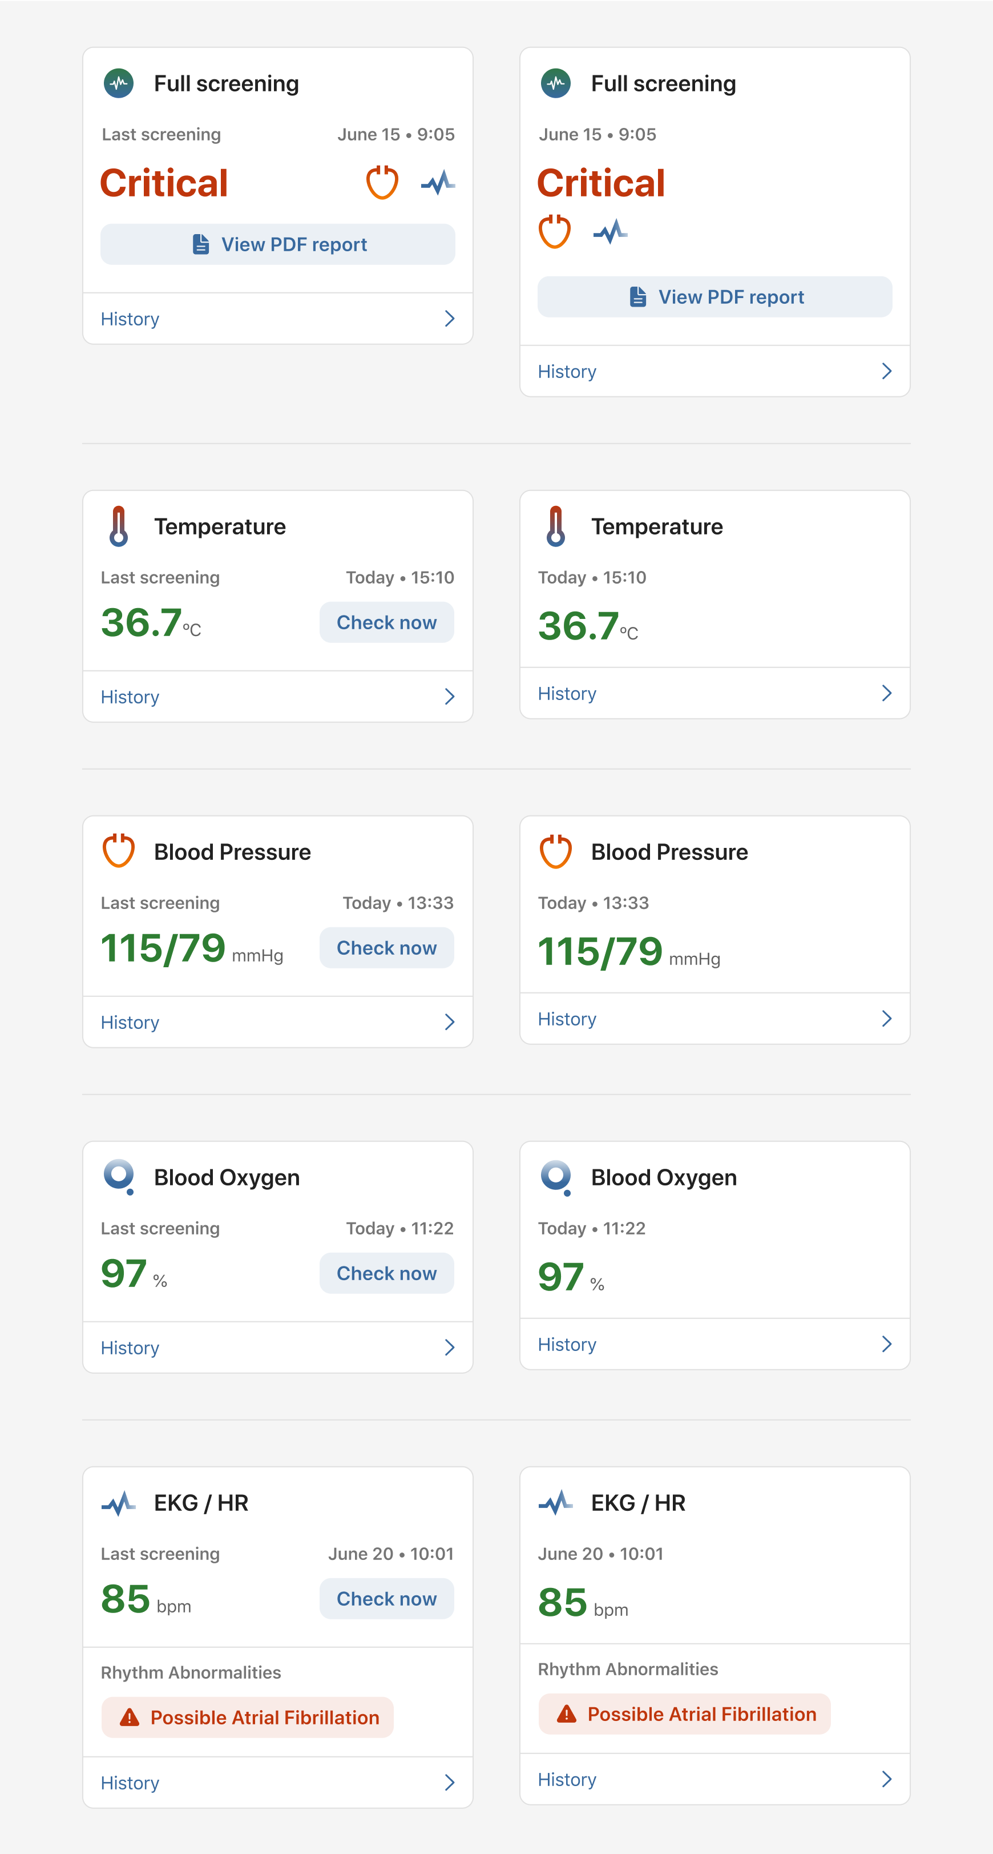The height and width of the screenshot is (1854, 993).
Task: Click the EKG wave icon under Critical in the right card
Action: click(610, 232)
